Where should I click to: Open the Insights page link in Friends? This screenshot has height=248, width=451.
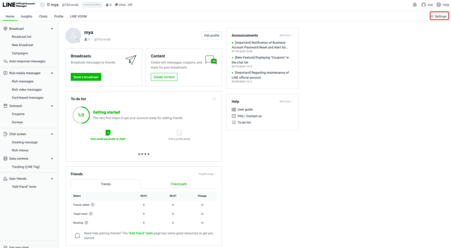pyautogui.click(x=207, y=174)
